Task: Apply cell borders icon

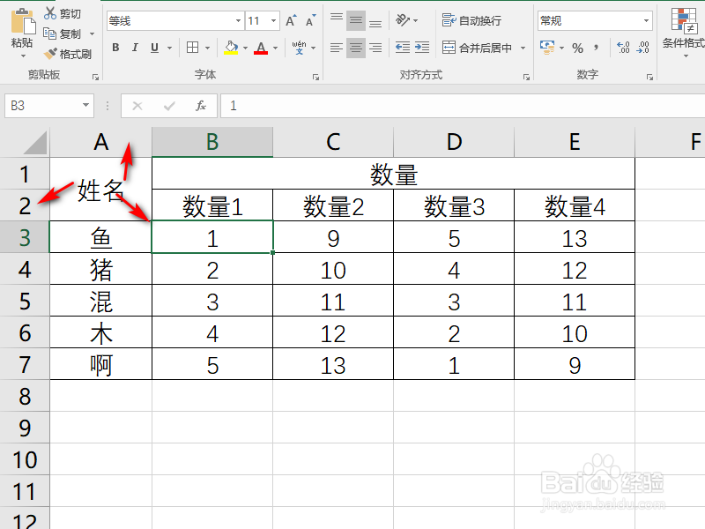Action: [192, 48]
